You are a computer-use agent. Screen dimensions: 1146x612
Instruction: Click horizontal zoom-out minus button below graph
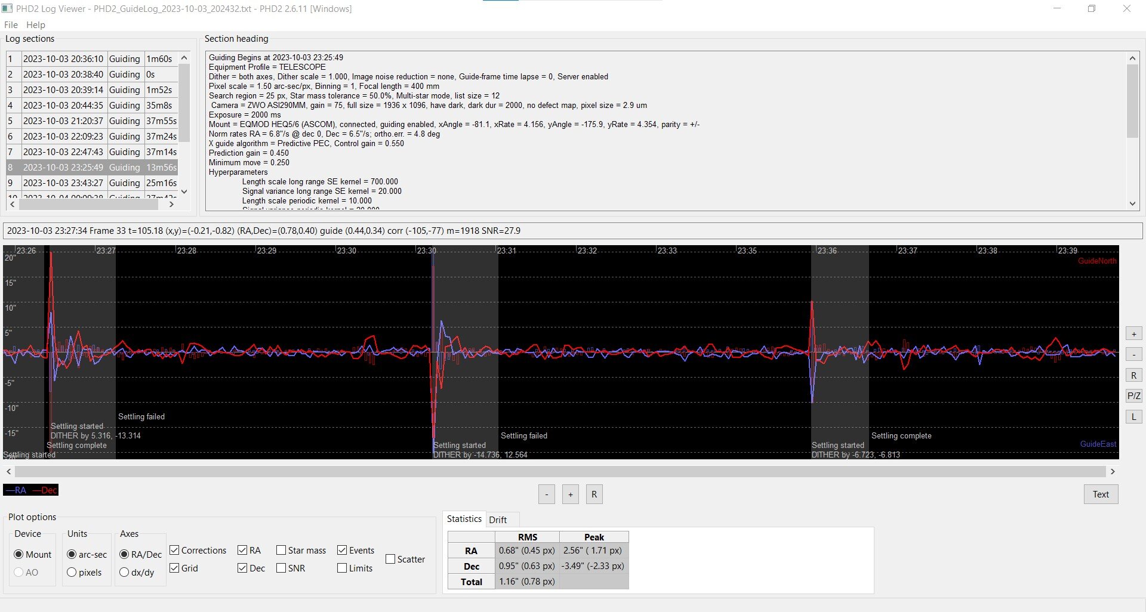point(546,494)
